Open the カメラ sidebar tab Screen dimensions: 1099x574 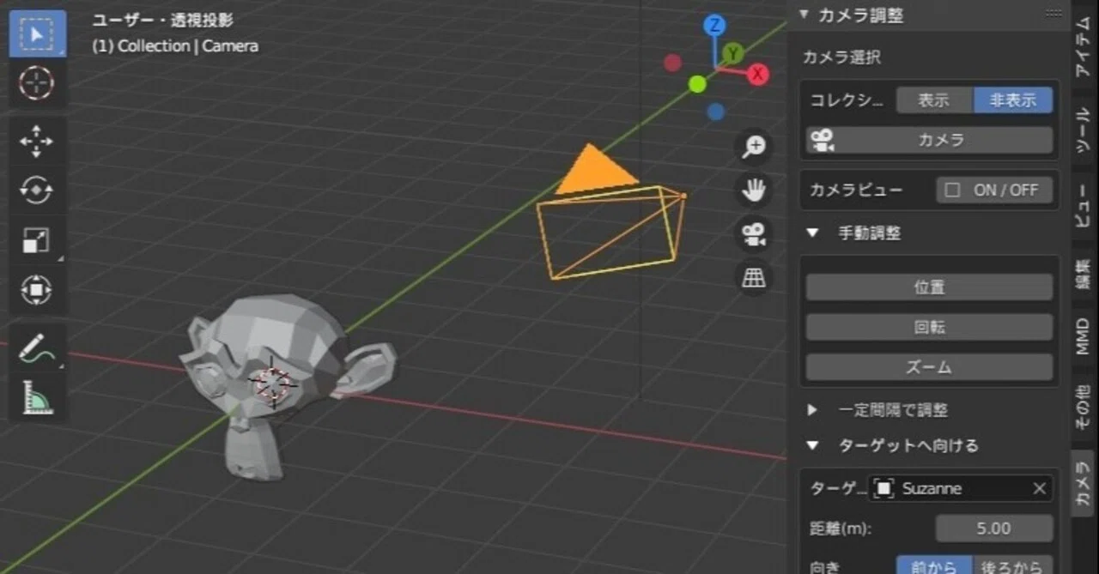click(1084, 481)
